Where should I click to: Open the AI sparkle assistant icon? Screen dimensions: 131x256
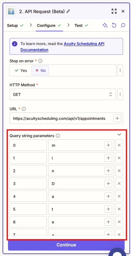tap(105, 25)
